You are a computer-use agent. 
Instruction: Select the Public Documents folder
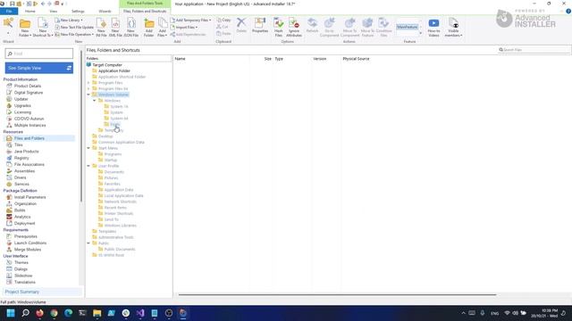coord(119,250)
